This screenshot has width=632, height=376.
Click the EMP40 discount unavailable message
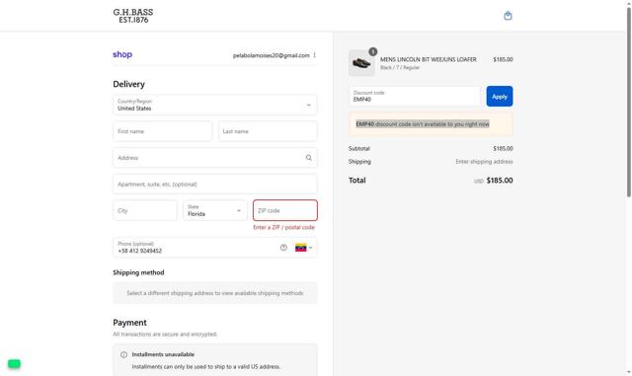coord(423,124)
